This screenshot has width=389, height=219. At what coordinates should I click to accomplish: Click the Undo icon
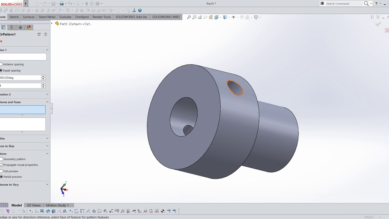[70, 4]
